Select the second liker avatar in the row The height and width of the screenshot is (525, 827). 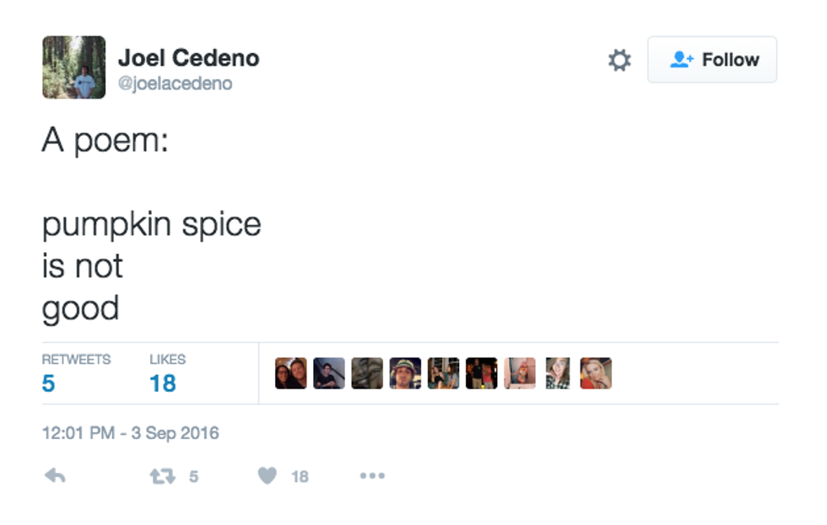coord(329,373)
